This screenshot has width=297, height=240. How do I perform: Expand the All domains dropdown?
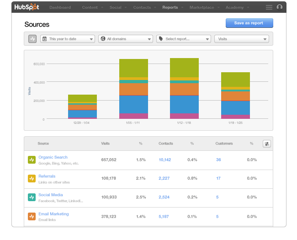[126, 39]
